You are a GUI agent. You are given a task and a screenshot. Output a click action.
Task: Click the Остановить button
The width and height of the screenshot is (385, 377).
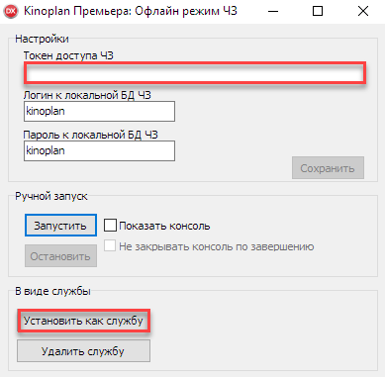pos(60,256)
